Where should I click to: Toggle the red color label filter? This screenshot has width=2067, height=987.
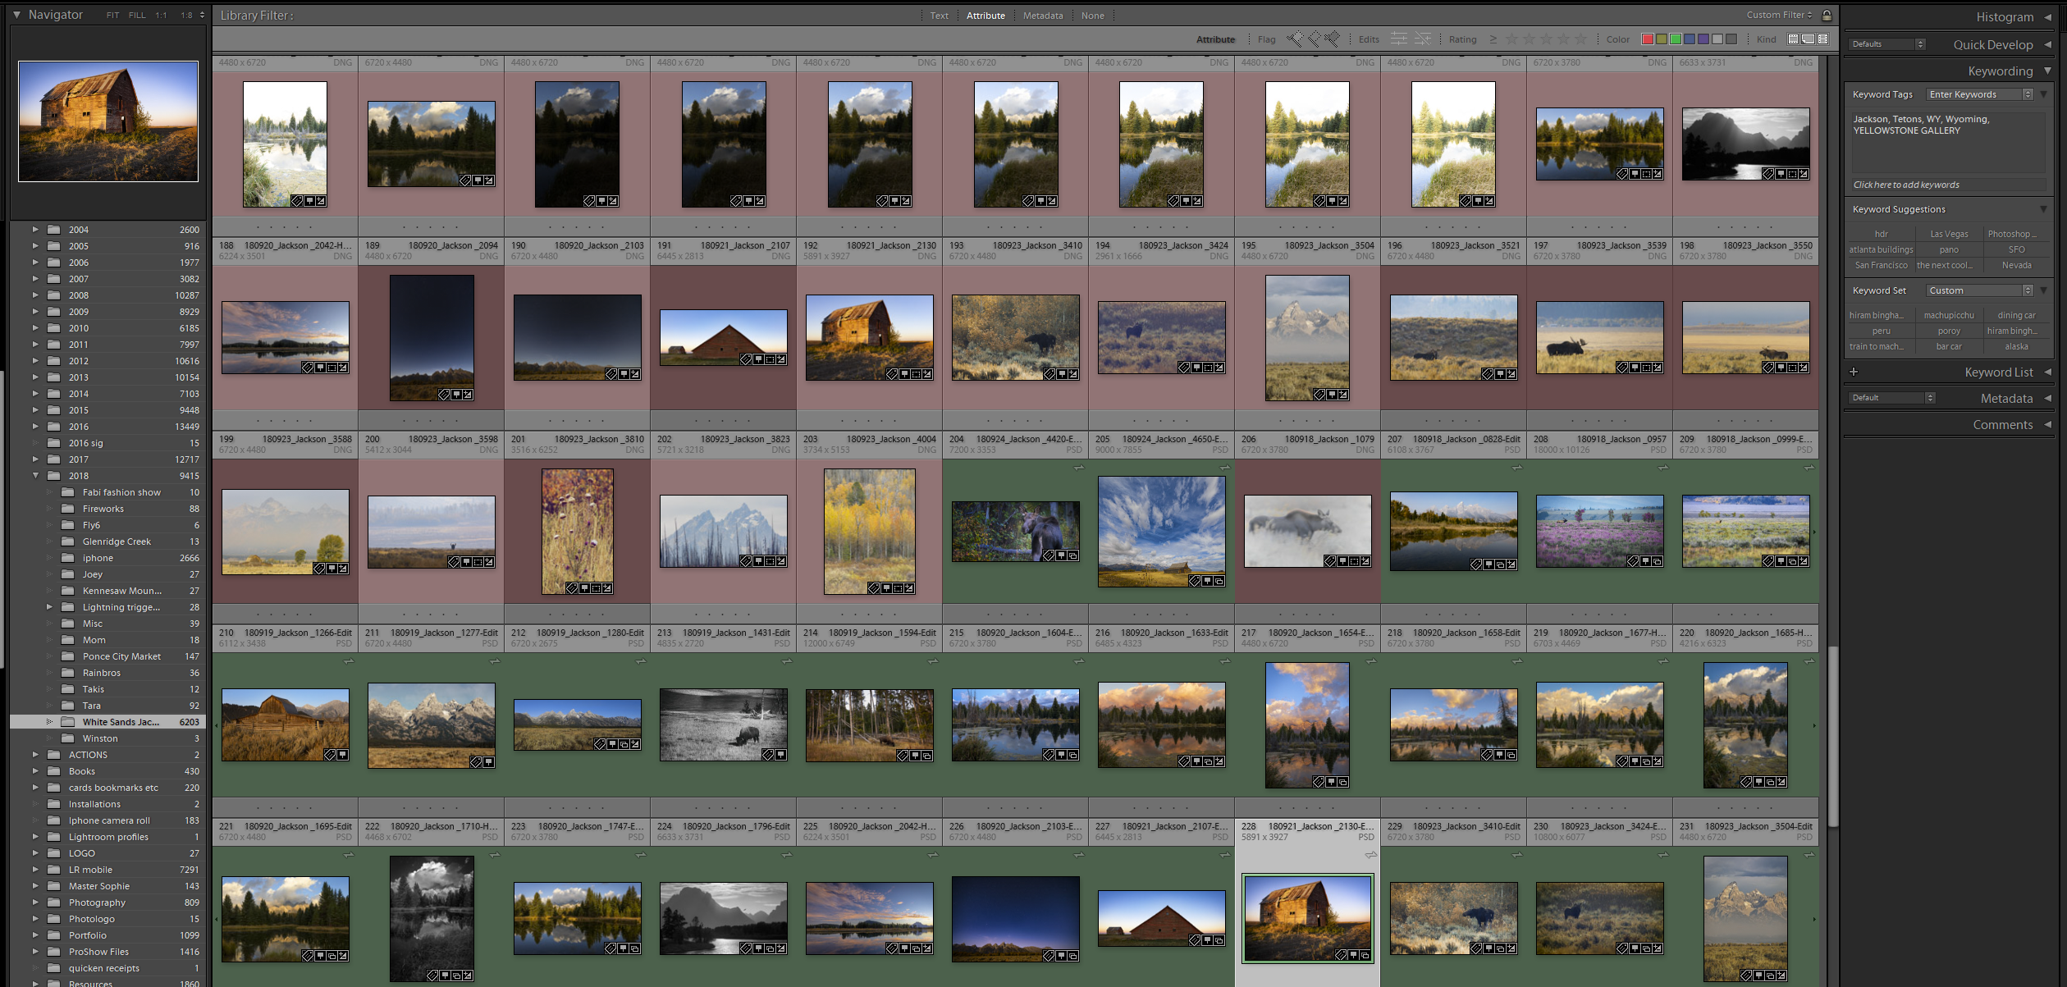(x=1647, y=39)
